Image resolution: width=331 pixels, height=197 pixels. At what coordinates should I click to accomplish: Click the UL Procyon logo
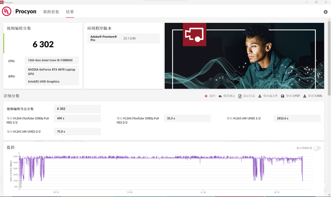click(7, 11)
